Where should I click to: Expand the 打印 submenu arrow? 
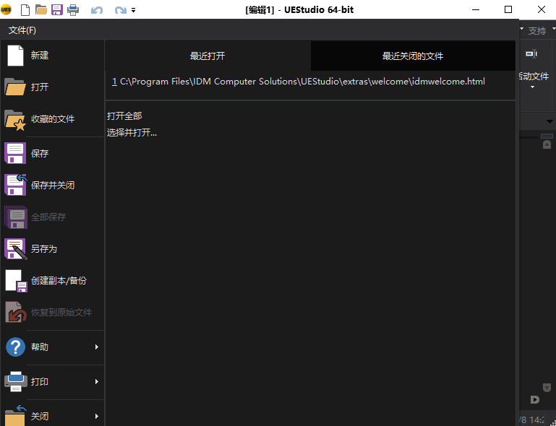coord(97,382)
